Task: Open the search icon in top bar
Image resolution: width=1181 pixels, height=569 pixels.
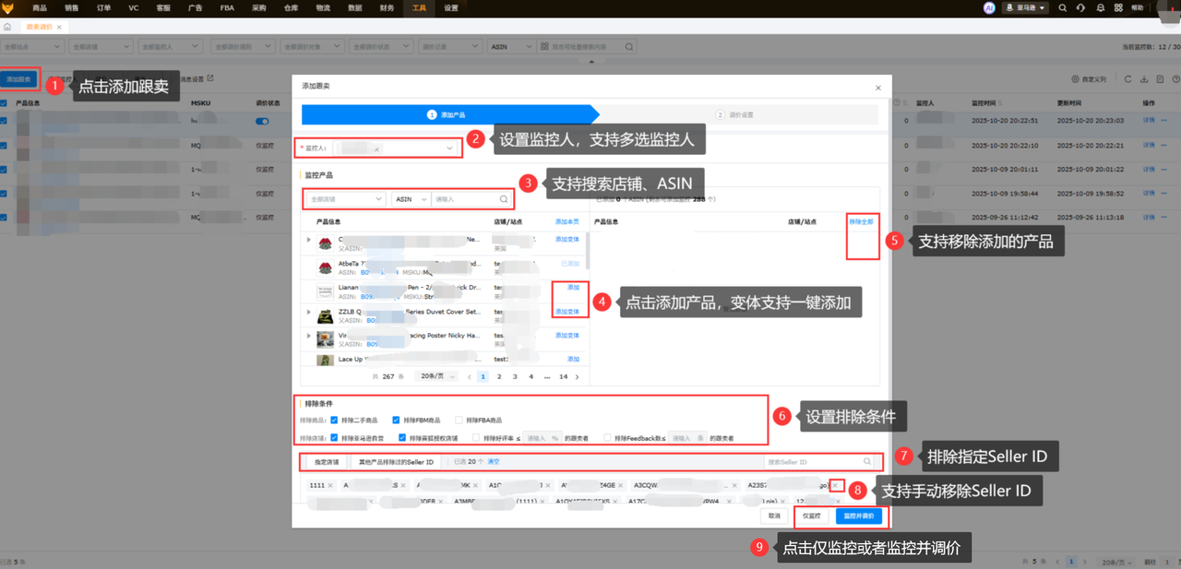Action: tap(1063, 7)
